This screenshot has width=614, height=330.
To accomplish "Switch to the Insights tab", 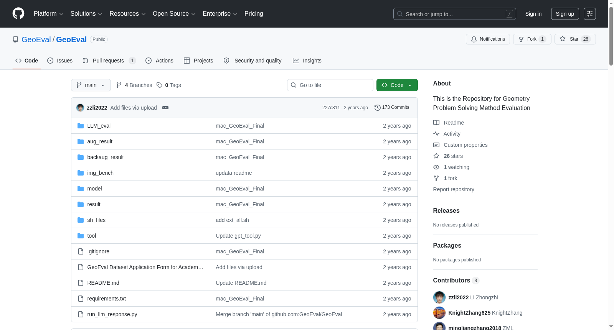I will (x=307, y=61).
